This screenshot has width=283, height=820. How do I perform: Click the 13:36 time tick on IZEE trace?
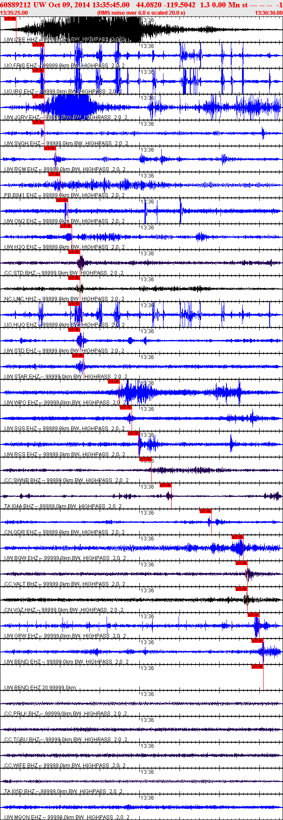tap(148, 20)
